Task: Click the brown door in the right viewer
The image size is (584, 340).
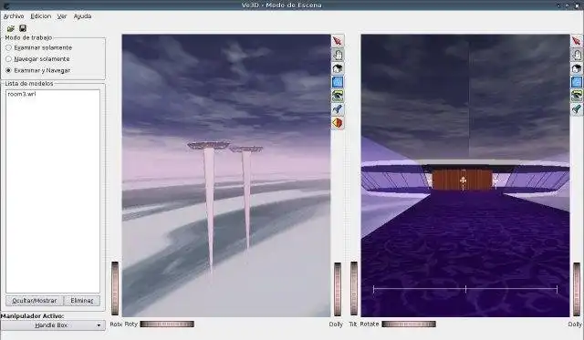Action: [x=462, y=180]
